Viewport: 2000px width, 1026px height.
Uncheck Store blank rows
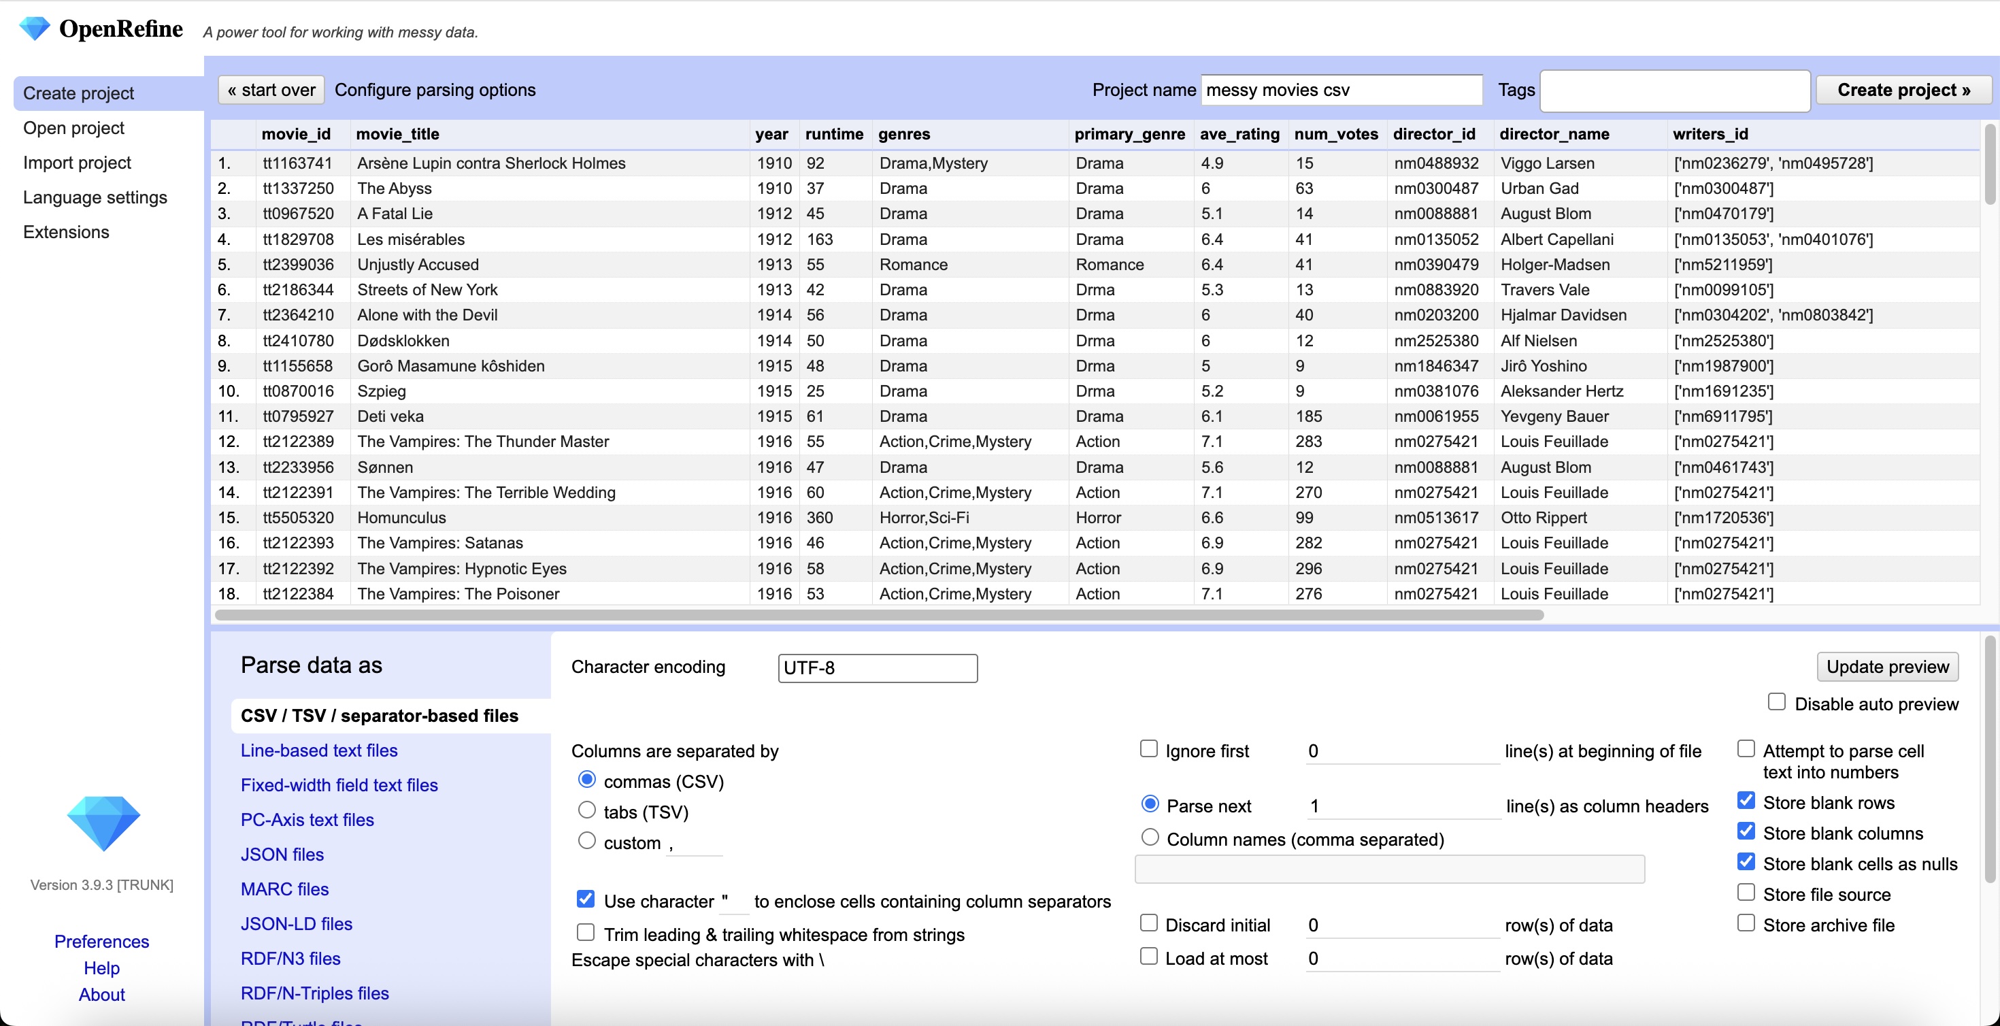tap(1746, 801)
